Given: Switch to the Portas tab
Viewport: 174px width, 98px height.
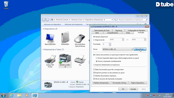Looking at the screenshot, I should (x=128, y=33).
